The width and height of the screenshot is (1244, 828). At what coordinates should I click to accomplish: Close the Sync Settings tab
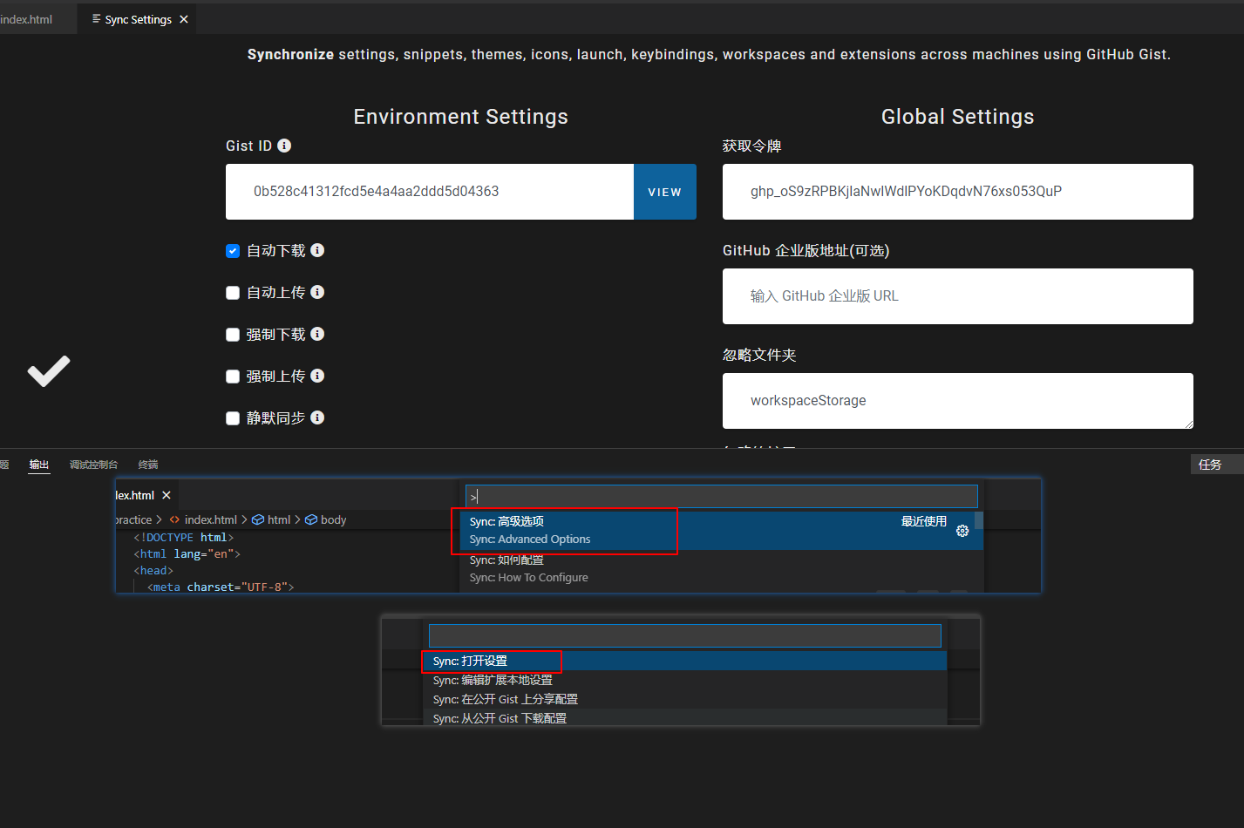184,19
